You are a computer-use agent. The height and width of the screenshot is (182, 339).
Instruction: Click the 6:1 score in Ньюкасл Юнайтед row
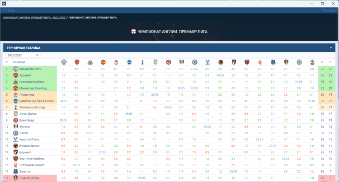[x=141, y=82]
